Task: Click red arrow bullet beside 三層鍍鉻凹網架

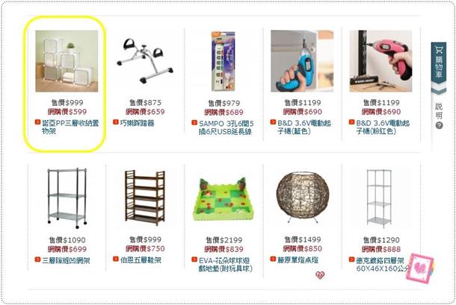Action: pyautogui.click(x=37, y=260)
